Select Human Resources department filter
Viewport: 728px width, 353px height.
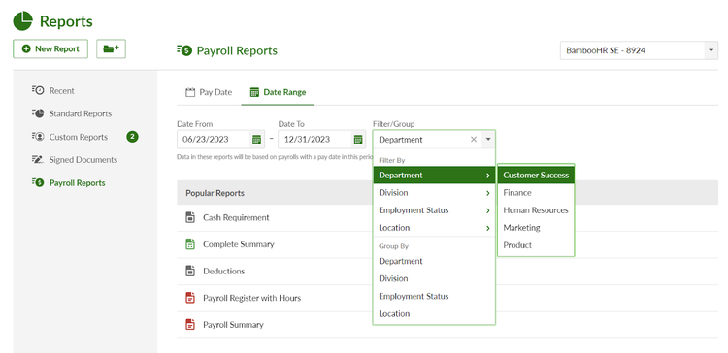[536, 210]
